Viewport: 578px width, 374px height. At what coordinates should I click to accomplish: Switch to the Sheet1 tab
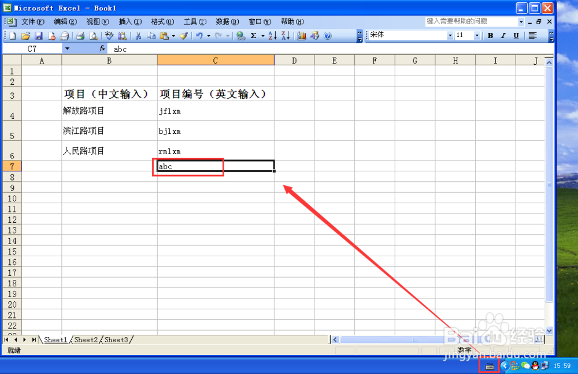click(55, 340)
